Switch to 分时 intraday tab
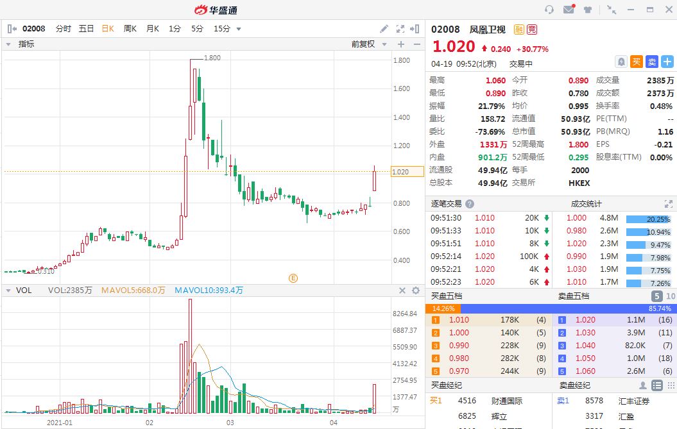Image resolution: width=677 pixels, height=429 pixels. point(63,29)
